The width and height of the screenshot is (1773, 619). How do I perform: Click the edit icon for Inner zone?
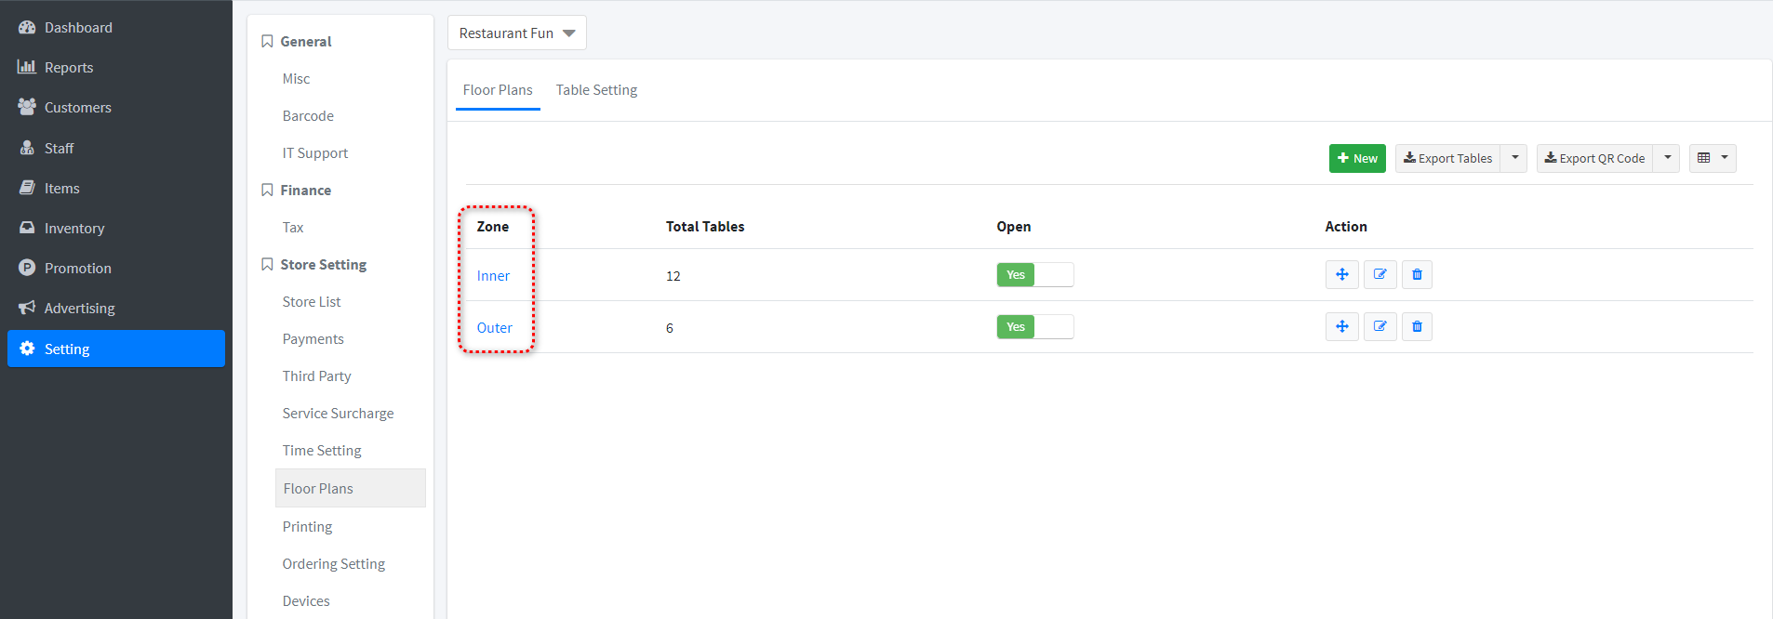(x=1380, y=275)
